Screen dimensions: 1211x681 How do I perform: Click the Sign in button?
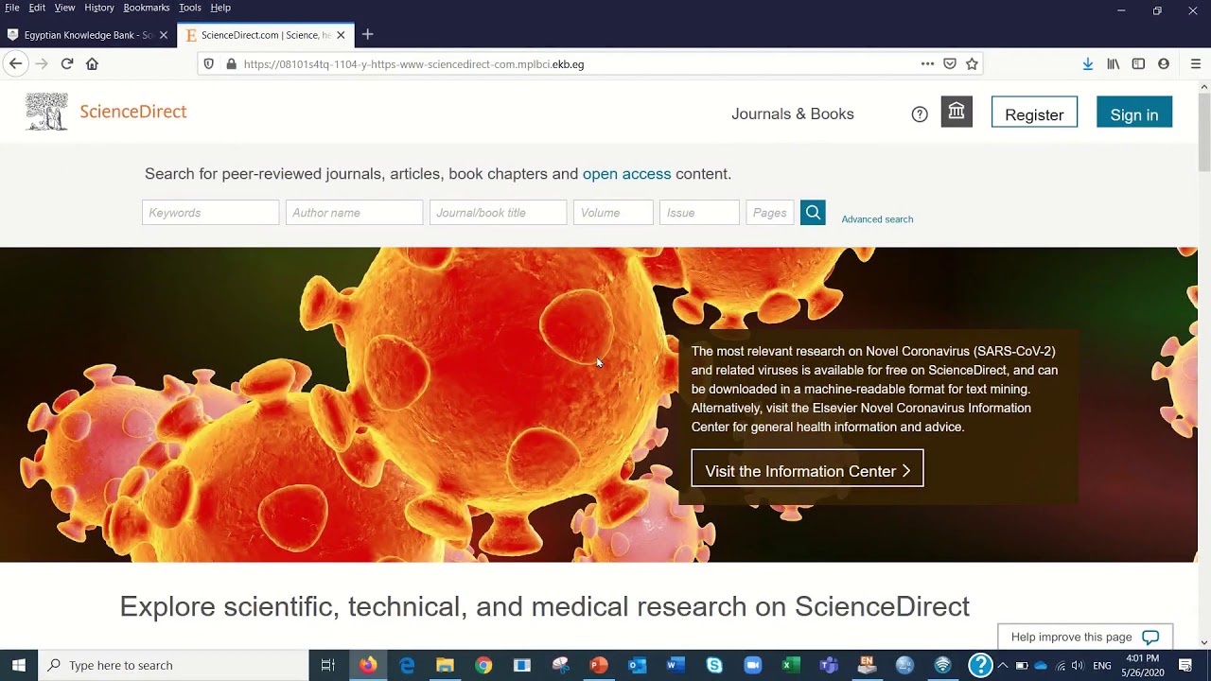1134,112
